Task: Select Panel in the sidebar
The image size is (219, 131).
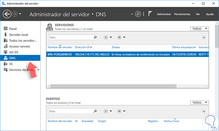Action: (x=20, y=29)
